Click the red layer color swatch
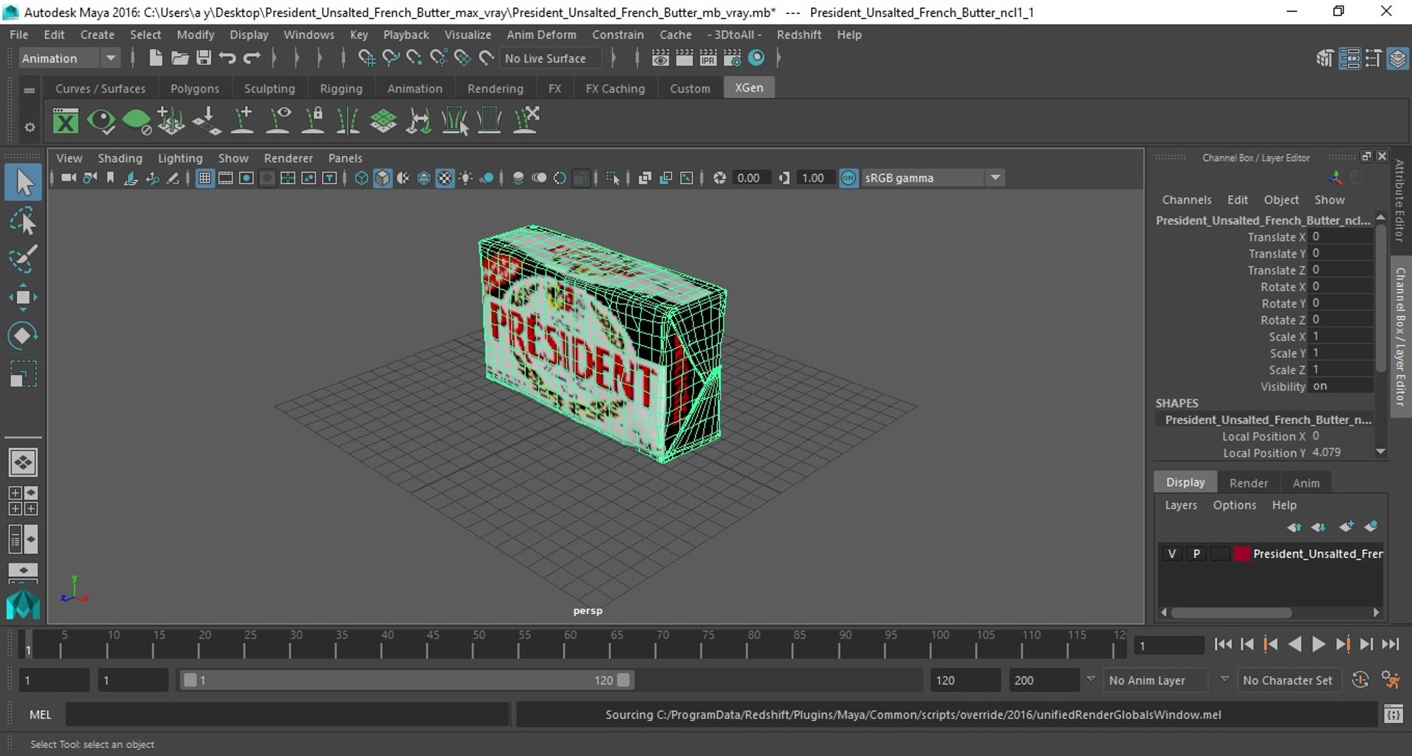Image resolution: width=1412 pixels, height=756 pixels. [1241, 554]
